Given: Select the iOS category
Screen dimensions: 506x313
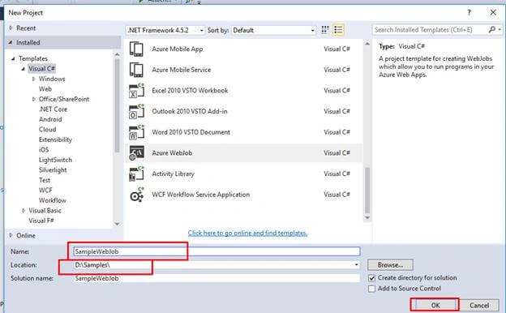Looking at the screenshot, I should 44,149.
